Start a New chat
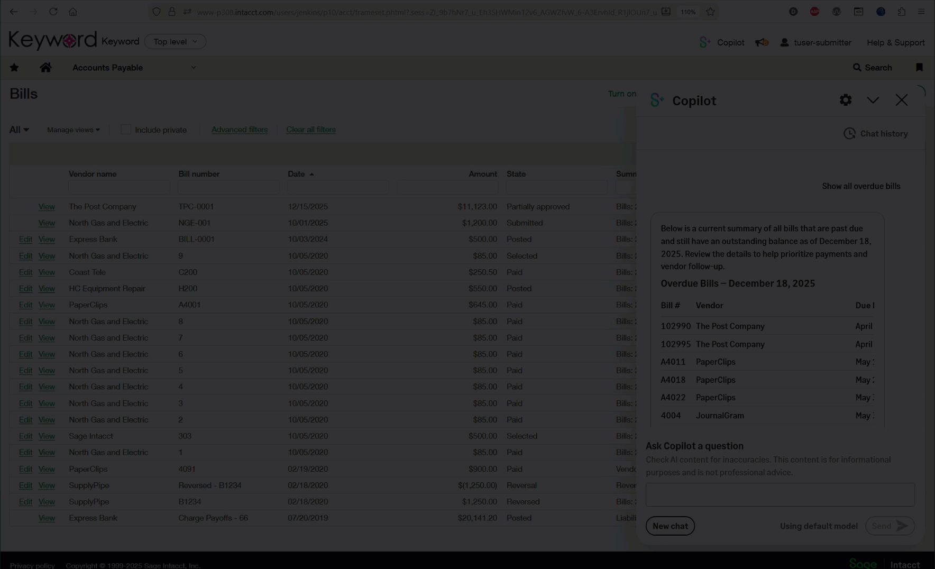 click(x=670, y=526)
